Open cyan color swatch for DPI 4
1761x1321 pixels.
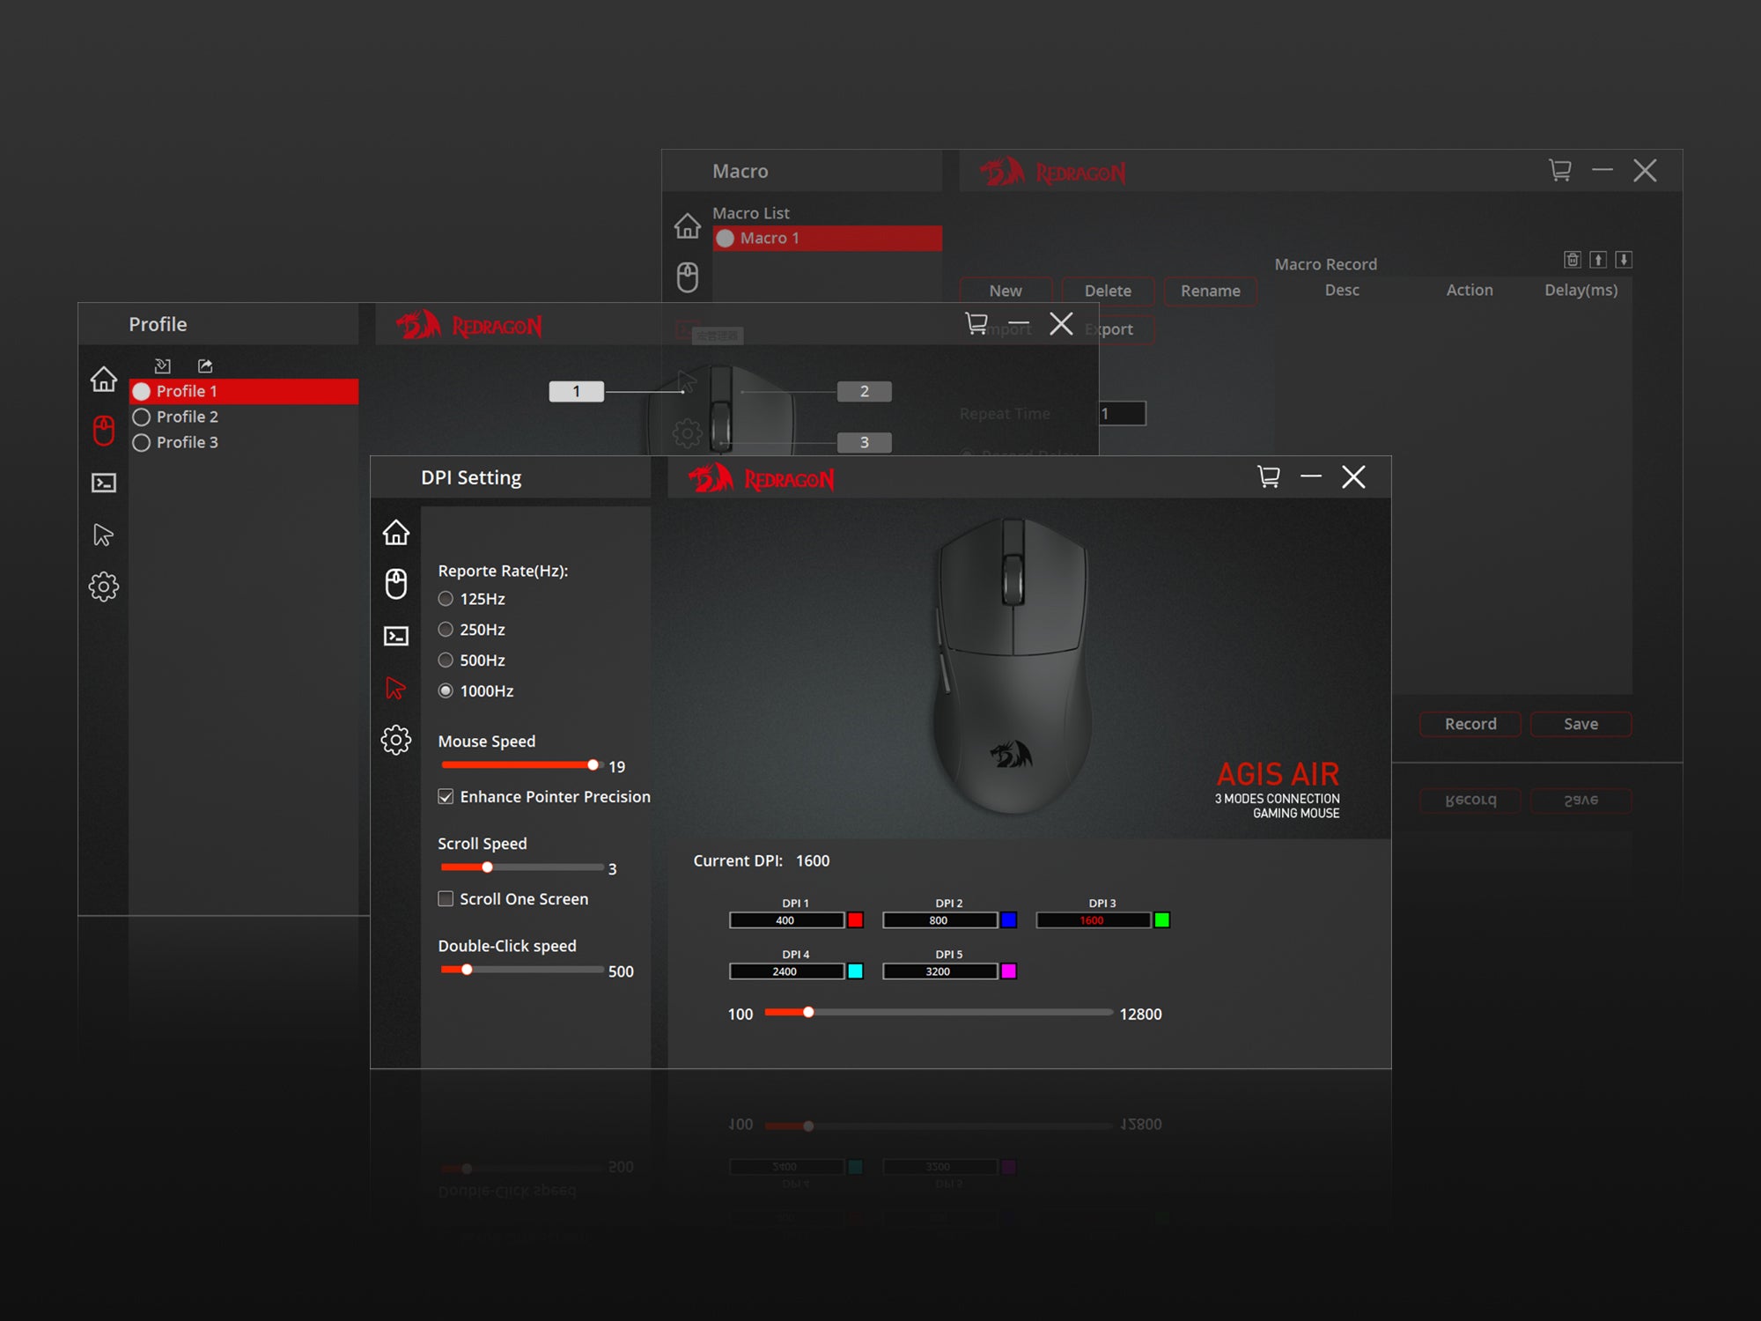(x=855, y=971)
